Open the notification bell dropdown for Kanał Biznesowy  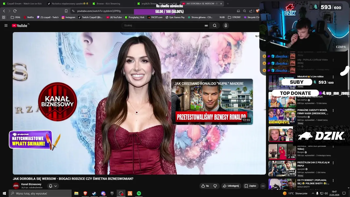point(53,186)
